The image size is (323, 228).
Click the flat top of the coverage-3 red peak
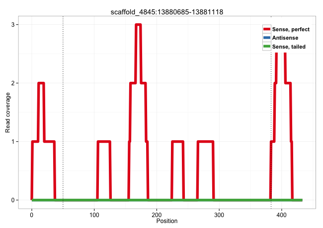pyautogui.click(x=138, y=25)
